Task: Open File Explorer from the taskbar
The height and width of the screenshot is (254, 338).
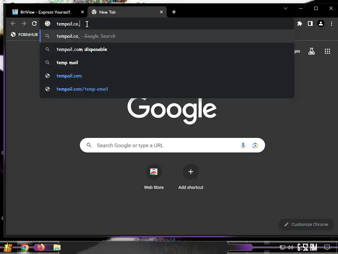Action: (57, 247)
